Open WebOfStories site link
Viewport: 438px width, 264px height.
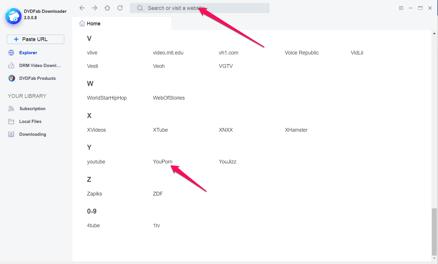click(x=169, y=98)
